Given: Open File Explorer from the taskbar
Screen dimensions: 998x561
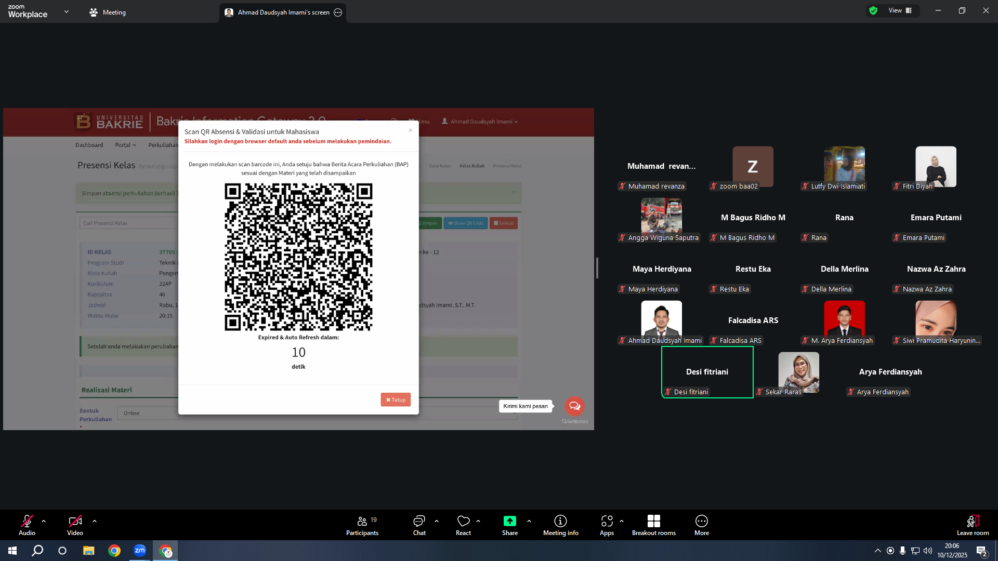Looking at the screenshot, I should coord(89,551).
